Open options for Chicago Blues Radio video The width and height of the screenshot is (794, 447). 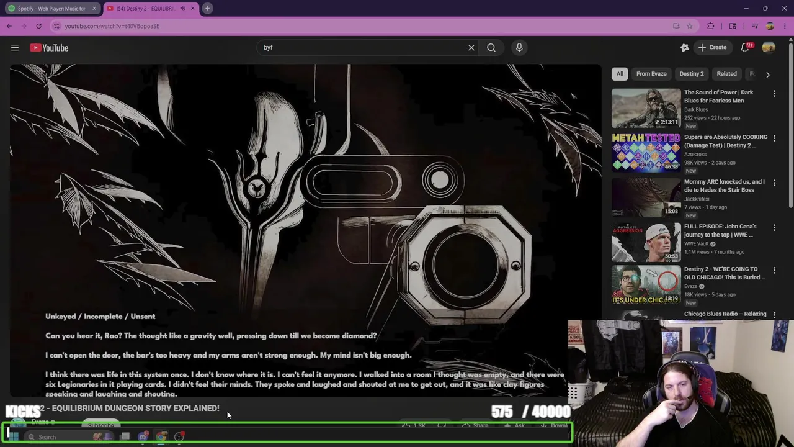click(774, 315)
